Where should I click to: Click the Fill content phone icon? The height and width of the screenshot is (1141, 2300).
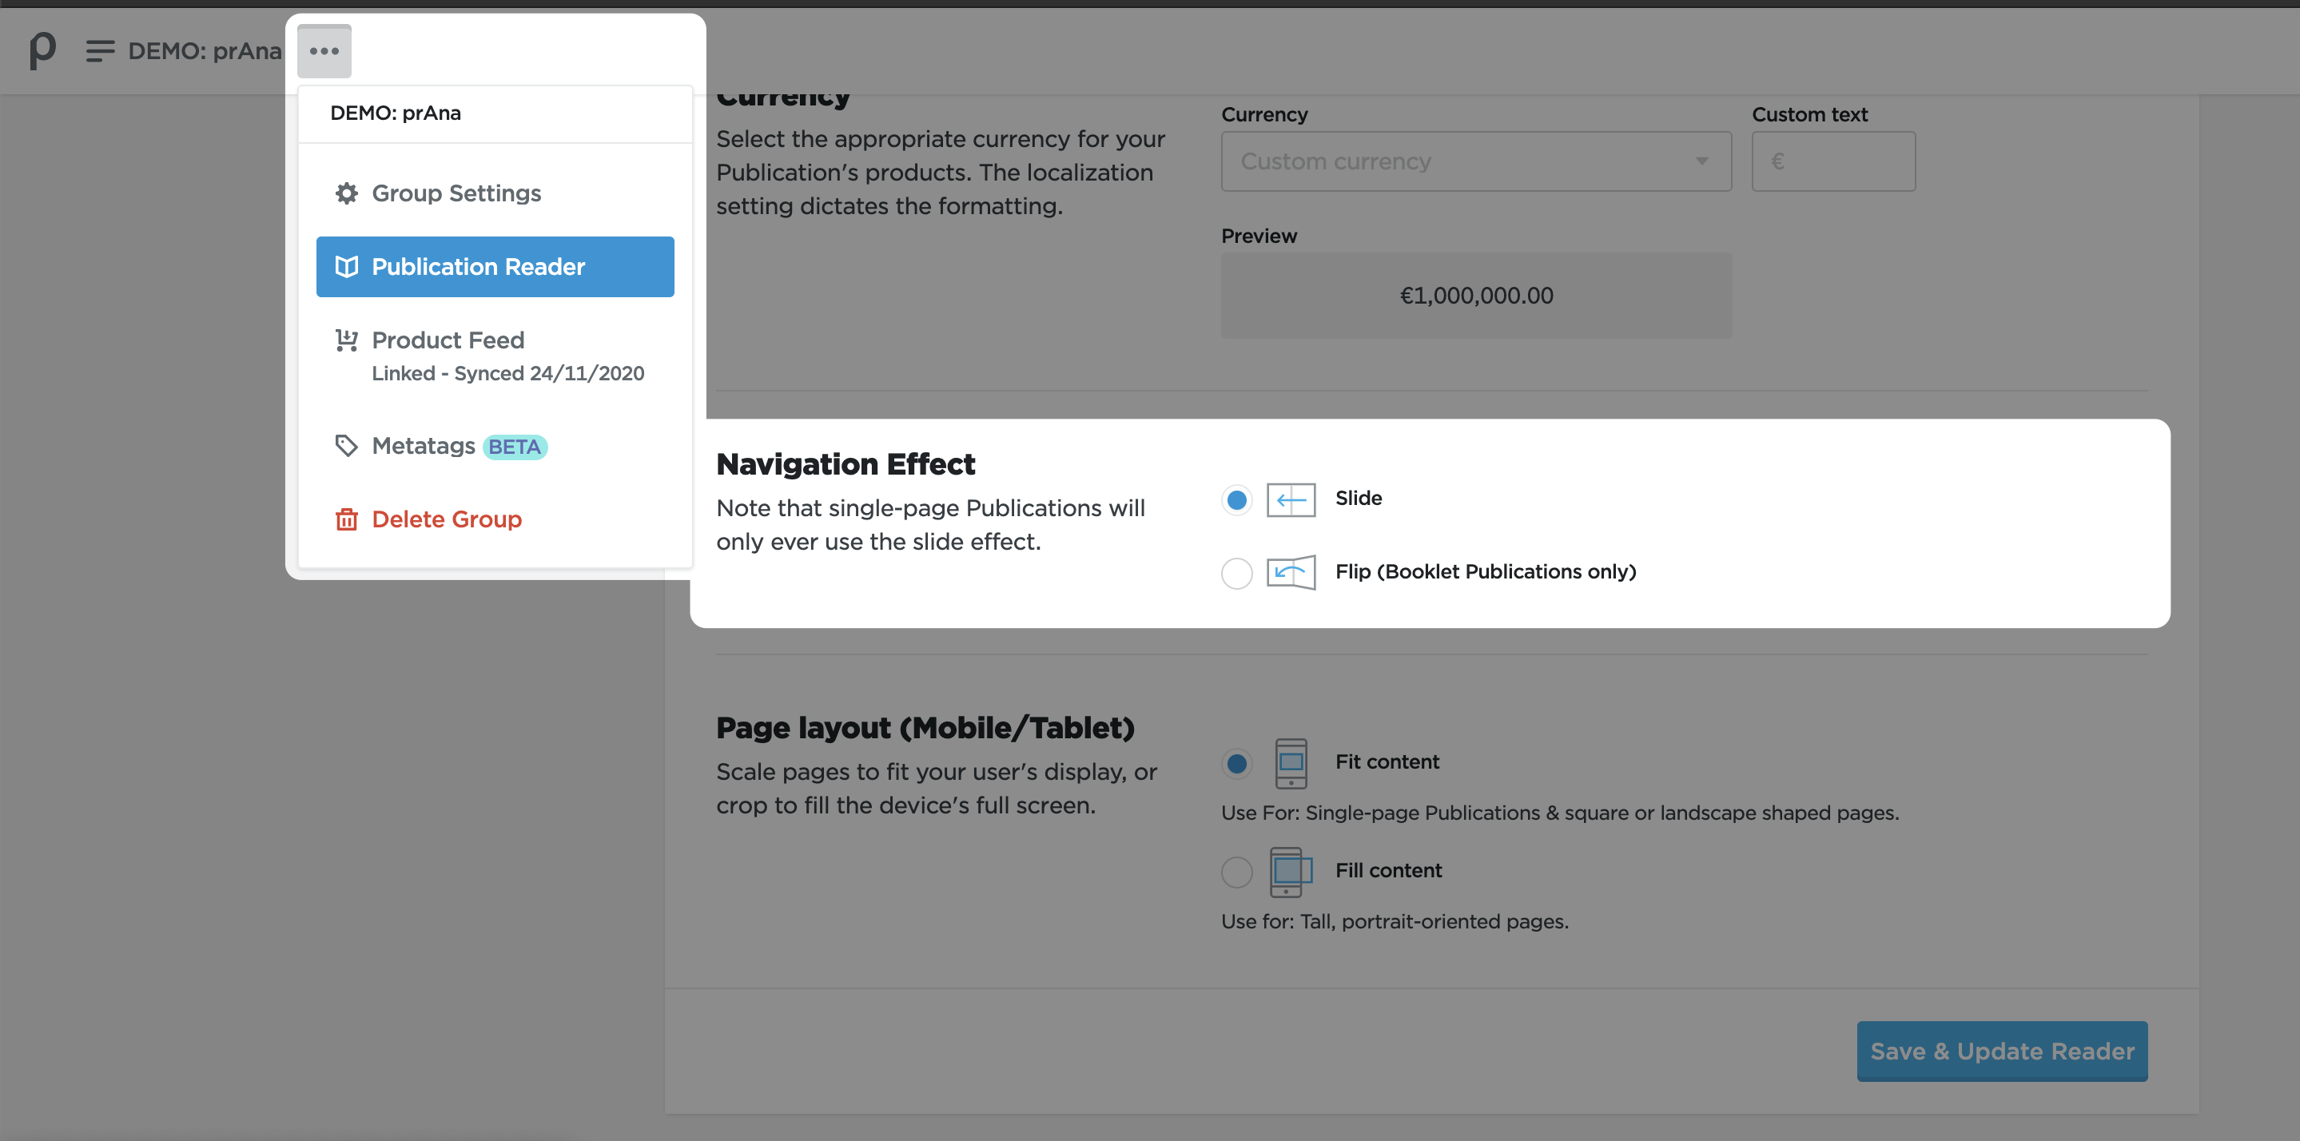point(1290,872)
